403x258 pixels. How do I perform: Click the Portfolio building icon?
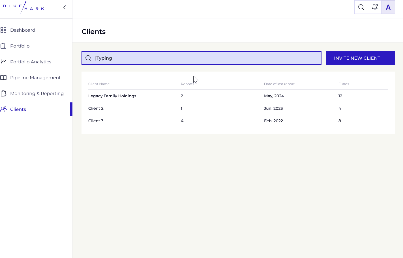tap(3, 46)
